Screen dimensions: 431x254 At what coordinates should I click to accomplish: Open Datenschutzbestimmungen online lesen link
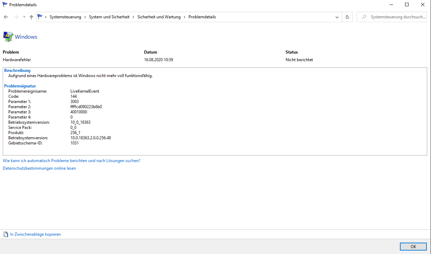[39, 168]
